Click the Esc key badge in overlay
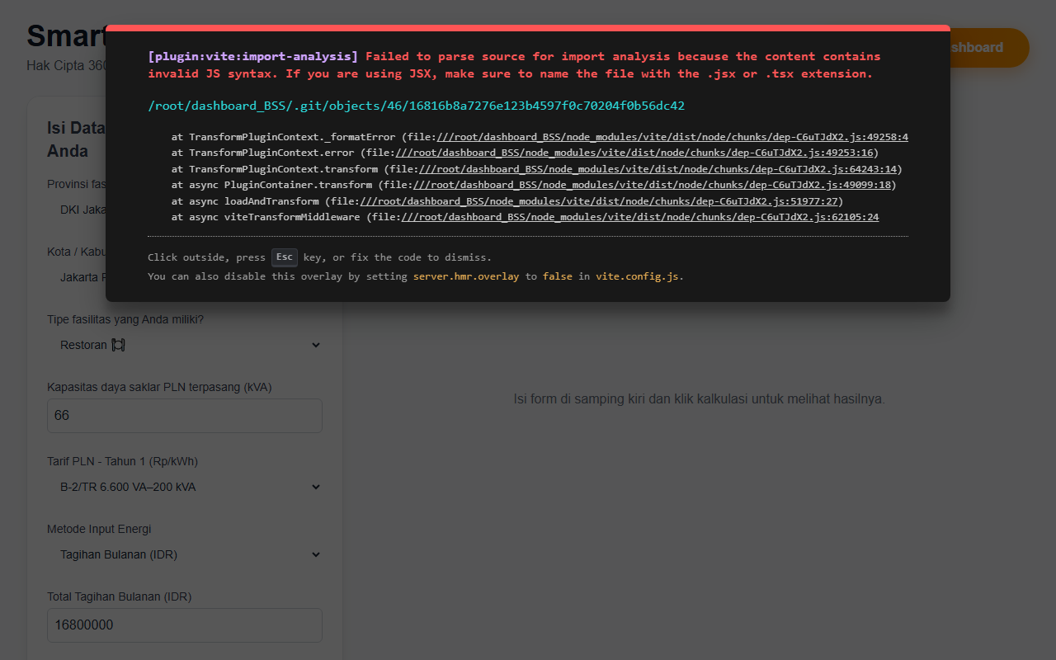This screenshot has height=660, width=1056. pyautogui.click(x=285, y=257)
